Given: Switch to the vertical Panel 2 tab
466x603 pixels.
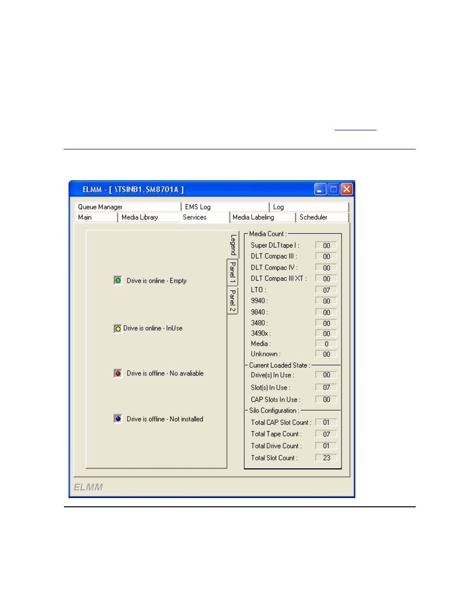Looking at the screenshot, I should pos(233,300).
